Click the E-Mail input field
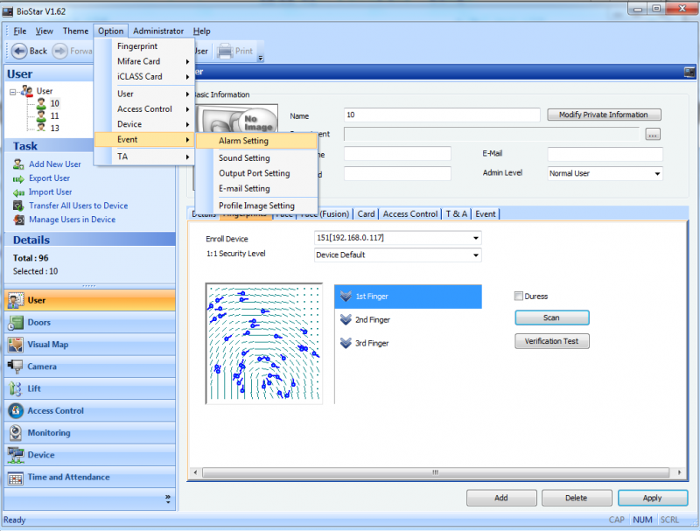 [605, 154]
